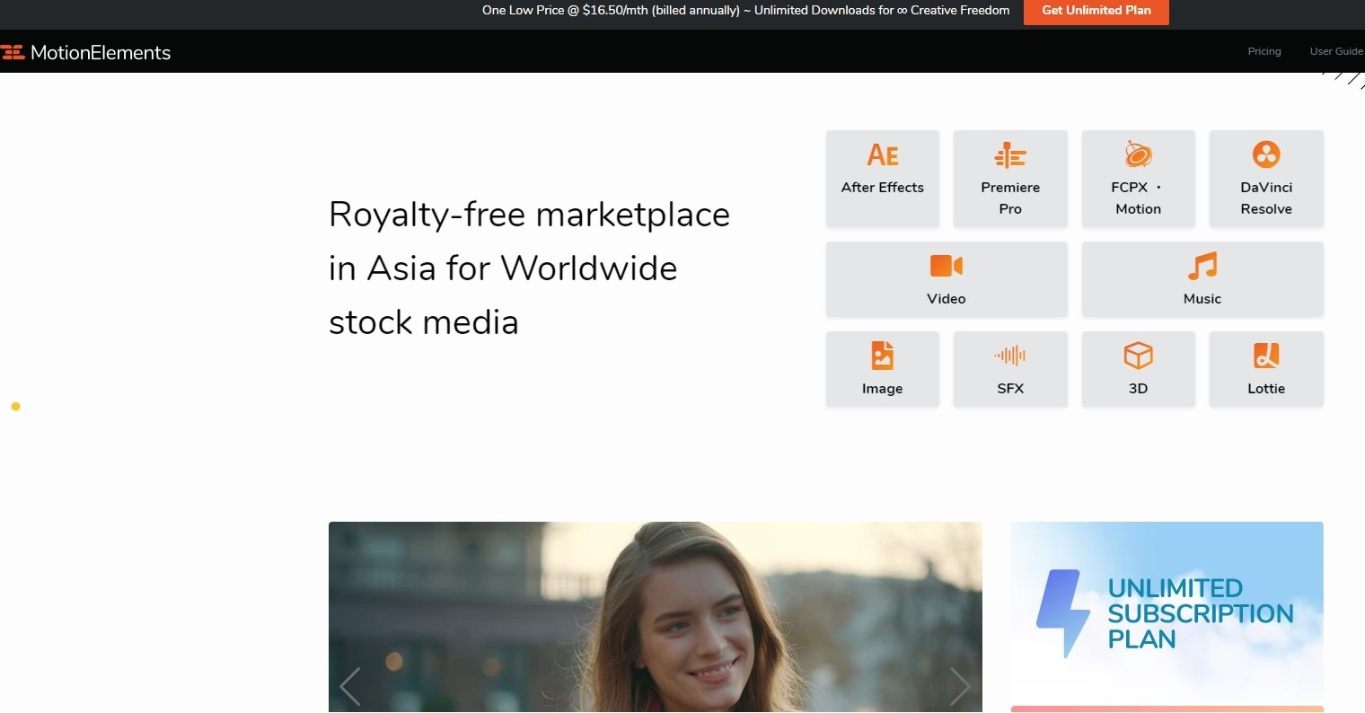Viewport: 1365px width, 713px height.
Task: Open the SFX sound effects tile
Action: pos(1010,369)
